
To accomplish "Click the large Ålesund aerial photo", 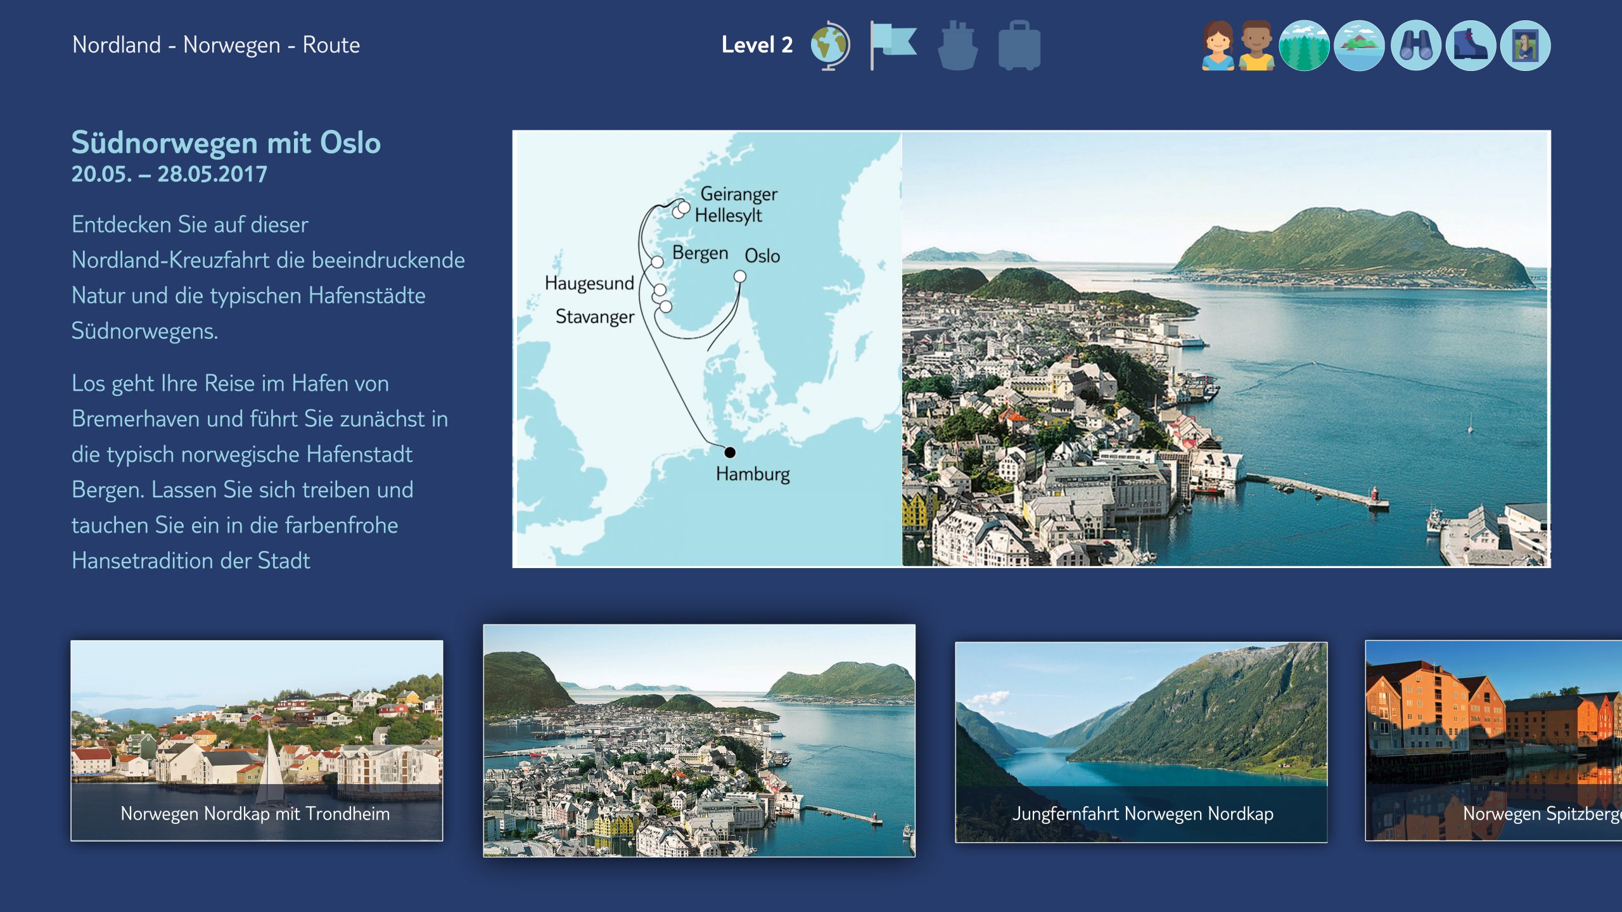I will click(1225, 348).
